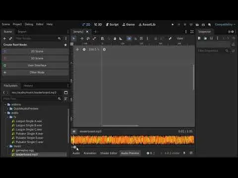
Task: Open the scene tabs options menu
Action: point(186,32)
